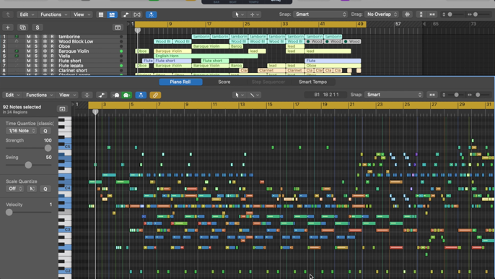Click the back arrow in tracks toolbar
Viewport: 495px width, 279px height.
7,14
